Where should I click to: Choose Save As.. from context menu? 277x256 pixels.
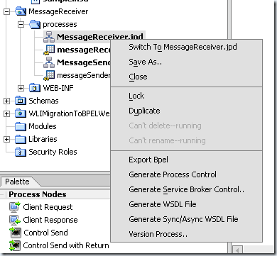[x=187, y=62]
